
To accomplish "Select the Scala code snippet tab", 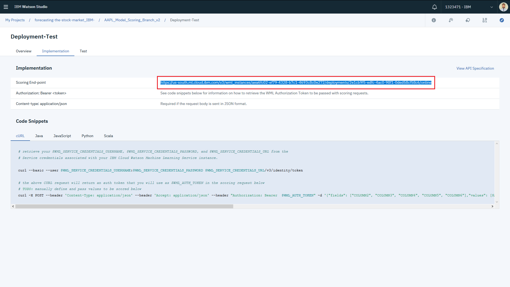I will click(x=108, y=136).
